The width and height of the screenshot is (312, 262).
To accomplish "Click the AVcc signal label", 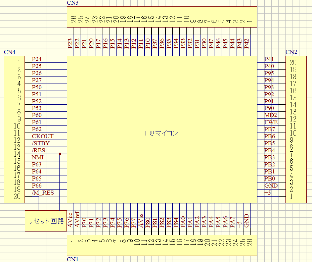I will pos(70,220).
